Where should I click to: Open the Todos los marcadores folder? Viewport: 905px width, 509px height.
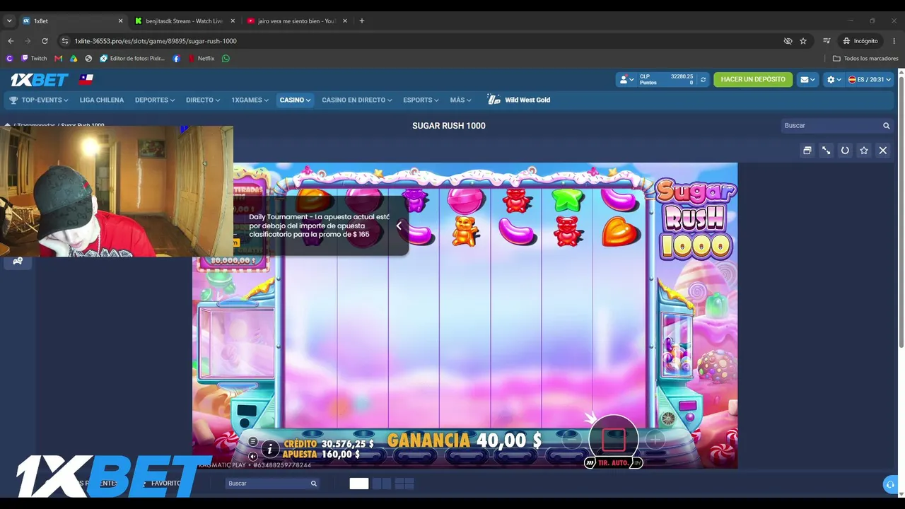coord(865,59)
